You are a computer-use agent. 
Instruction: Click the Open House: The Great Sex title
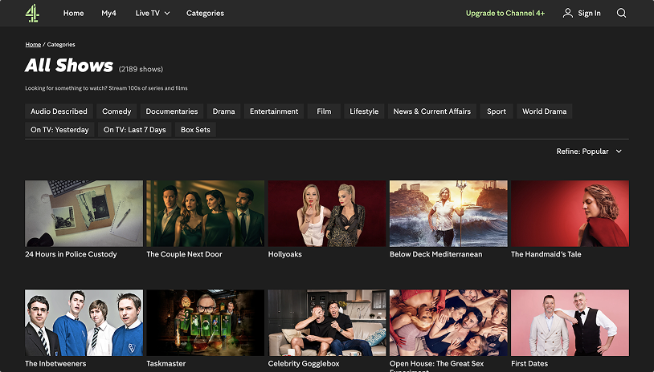click(x=437, y=364)
